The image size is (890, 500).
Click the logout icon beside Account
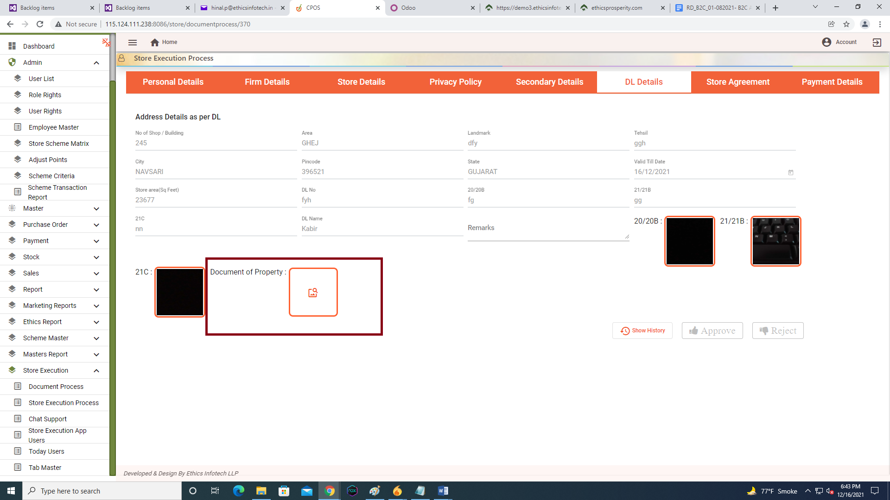877,42
